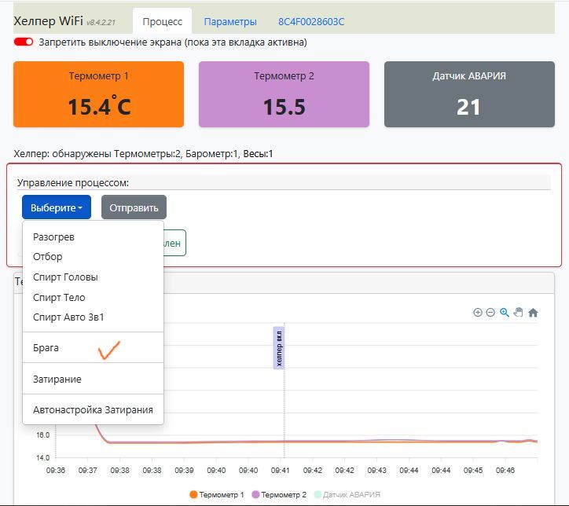
Task: Activate the pan hand tool on chart
Action: point(518,312)
